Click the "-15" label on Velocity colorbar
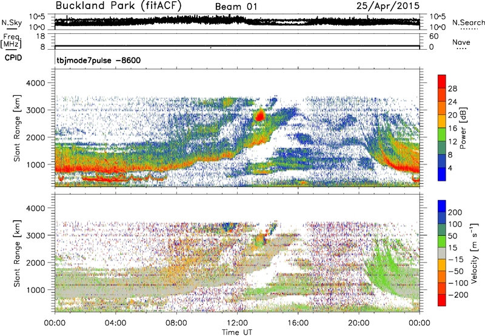Viewport: 485px width, 336px height. tap(456, 260)
